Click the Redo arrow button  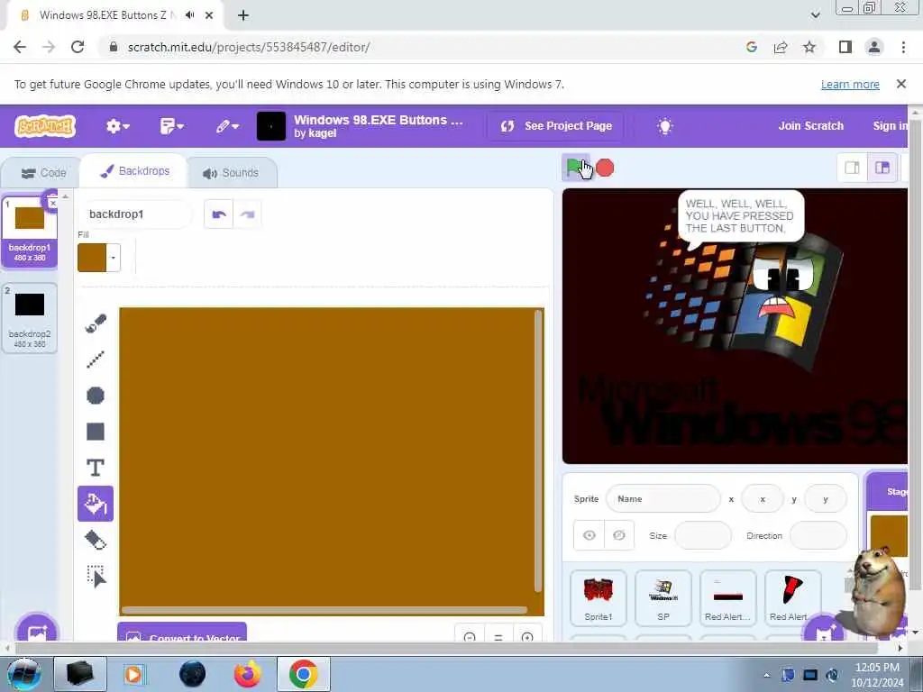coord(247,214)
